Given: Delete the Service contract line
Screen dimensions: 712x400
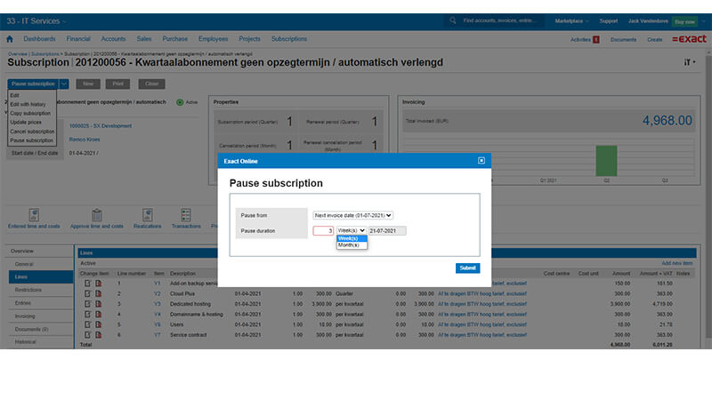Looking at the screenshot, I should [98, 335].
